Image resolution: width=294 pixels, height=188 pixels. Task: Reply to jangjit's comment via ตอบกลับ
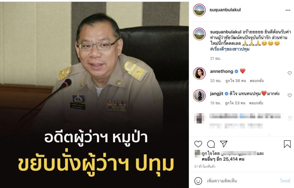tap(256, 103)
